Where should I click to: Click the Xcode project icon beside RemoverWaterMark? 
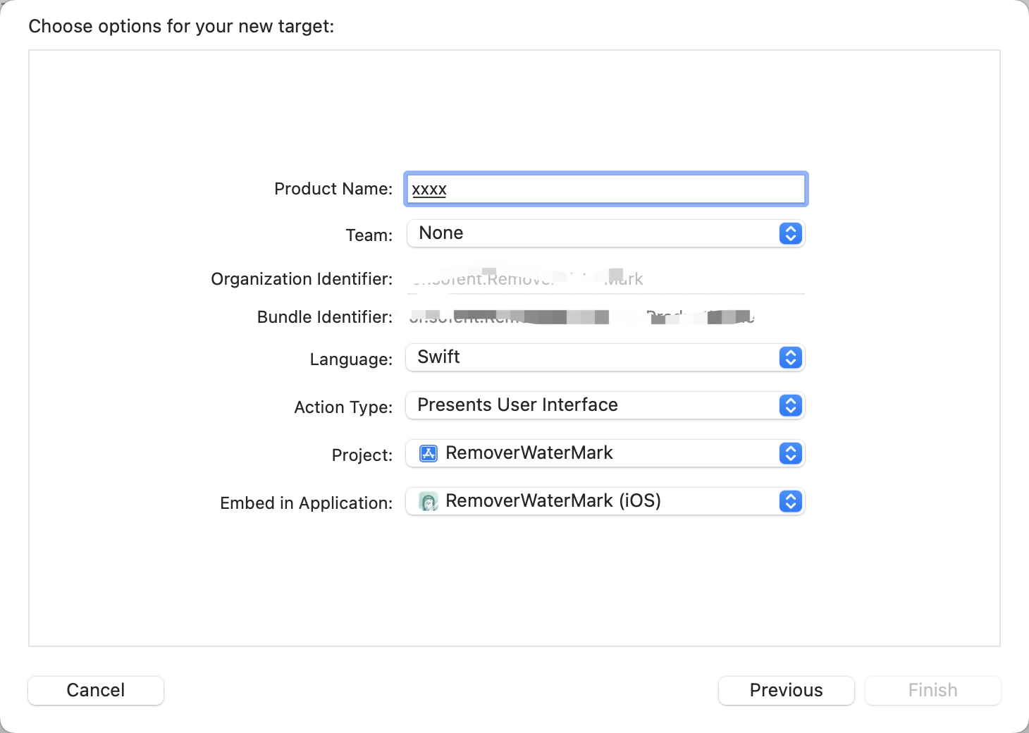428,453
